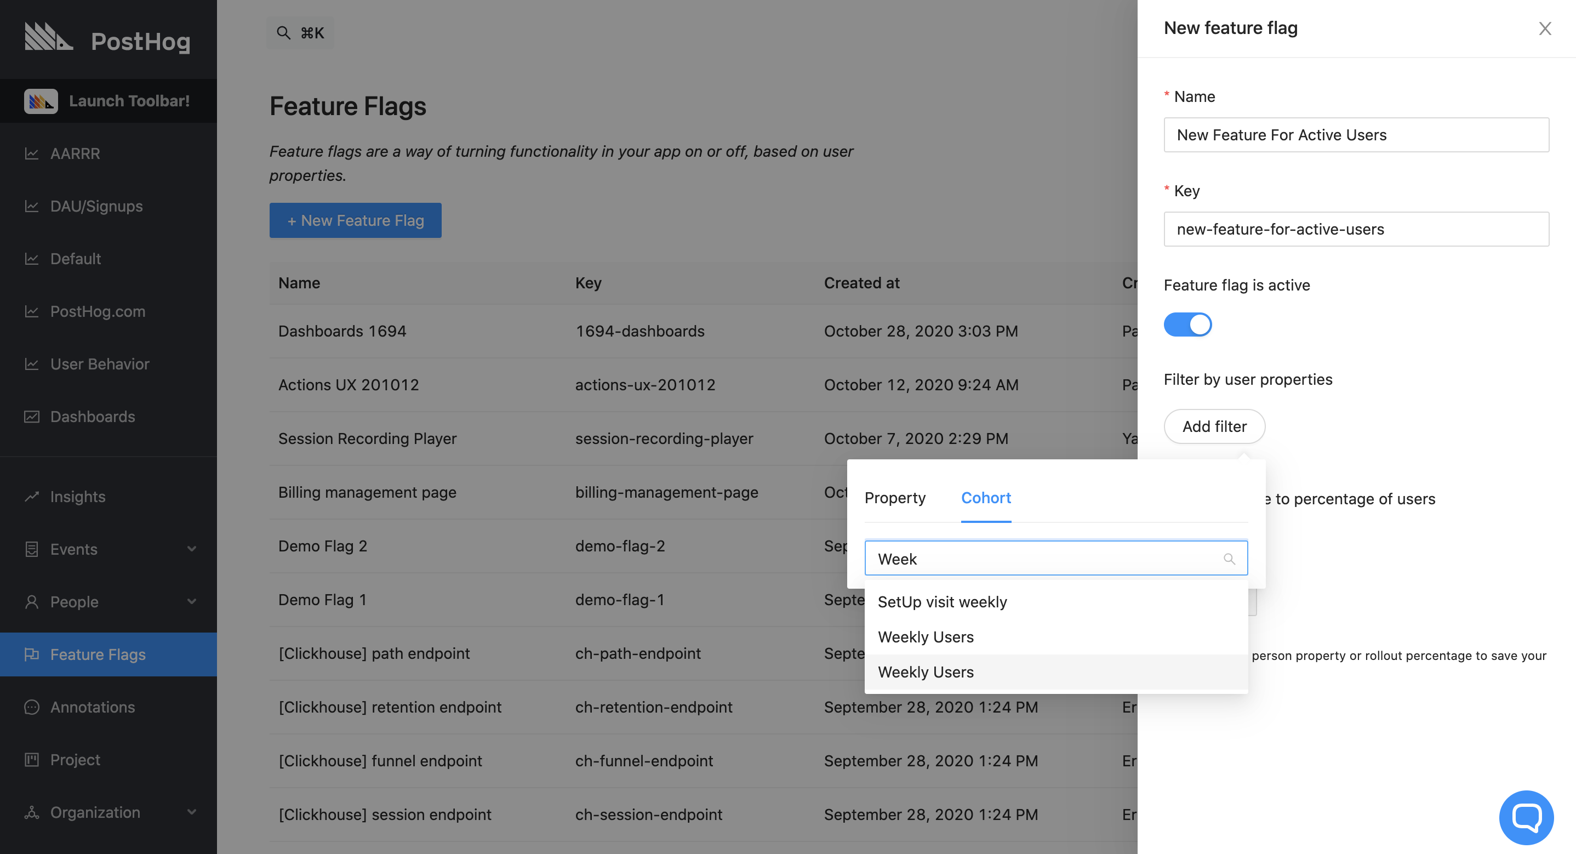Click the Key input field
The height and width of the screenshot is (854, 1576).
[1356, 229]
